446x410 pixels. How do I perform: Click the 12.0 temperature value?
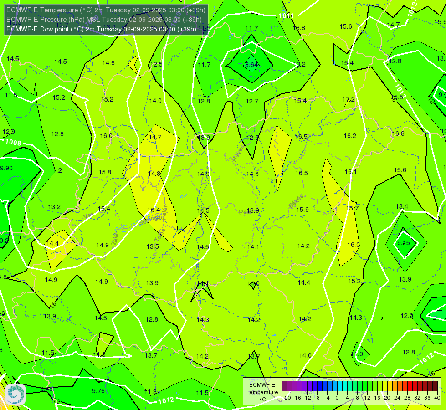coord(407,316)
